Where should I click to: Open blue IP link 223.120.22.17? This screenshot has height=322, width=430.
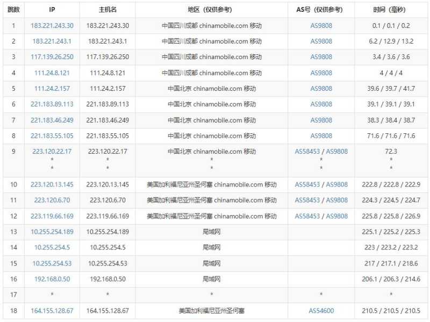52,152
